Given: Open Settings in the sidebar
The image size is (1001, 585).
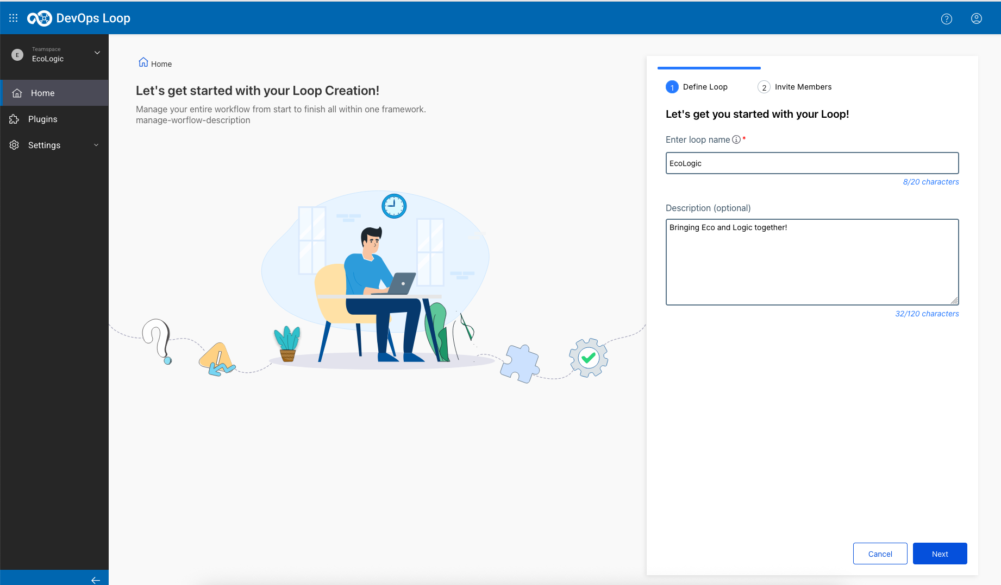Looking at the screenshot, I should (x=54, y=145).
